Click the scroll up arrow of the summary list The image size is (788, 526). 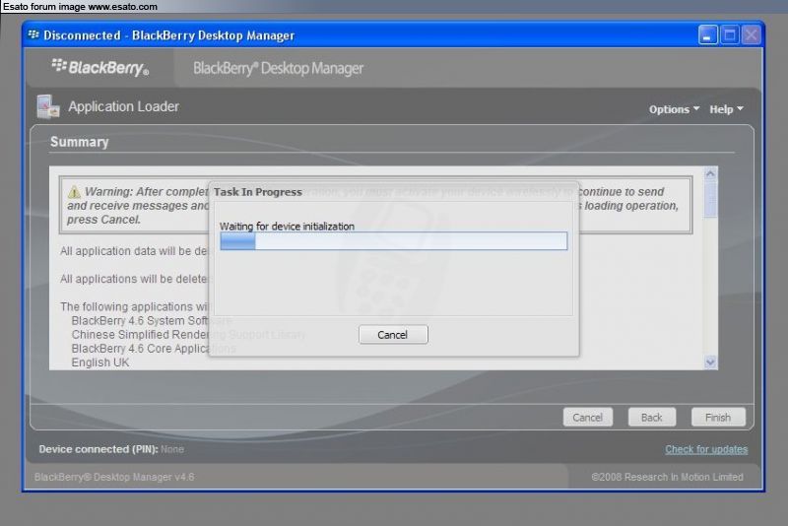tap(710, 173)
